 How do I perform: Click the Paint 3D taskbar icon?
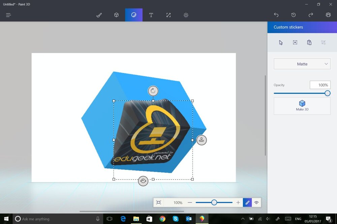[x=202, y=219]
